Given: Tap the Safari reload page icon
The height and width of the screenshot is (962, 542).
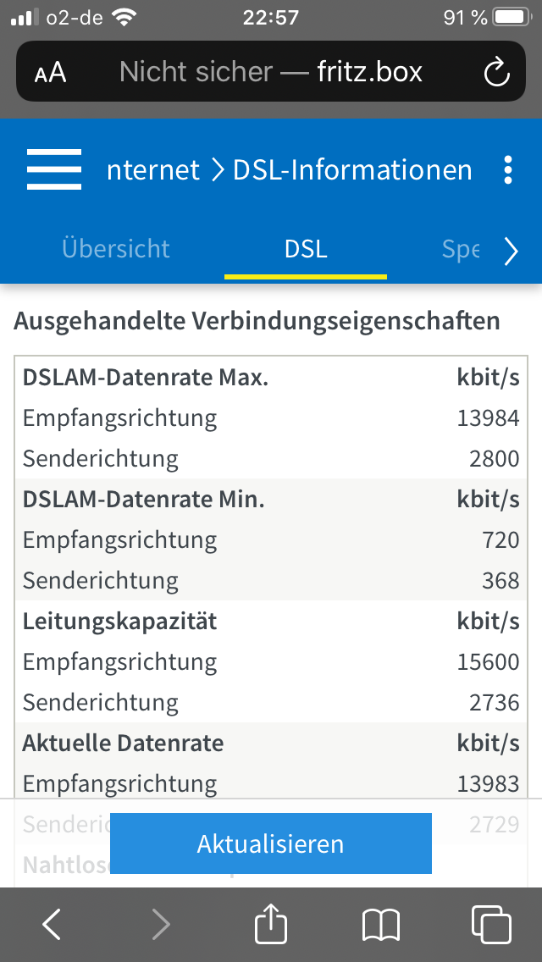Looking at the screenshot, I should coord(496,72).
